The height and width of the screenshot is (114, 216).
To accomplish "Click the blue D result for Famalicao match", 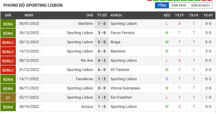I will click(167, 79).
